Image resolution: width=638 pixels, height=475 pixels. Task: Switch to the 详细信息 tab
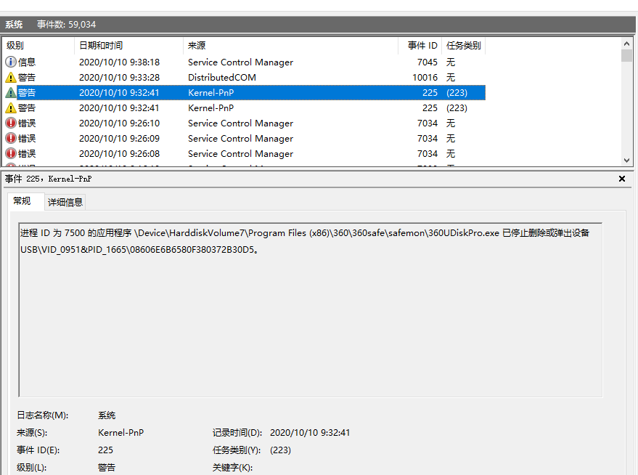[x=65, y=201]
